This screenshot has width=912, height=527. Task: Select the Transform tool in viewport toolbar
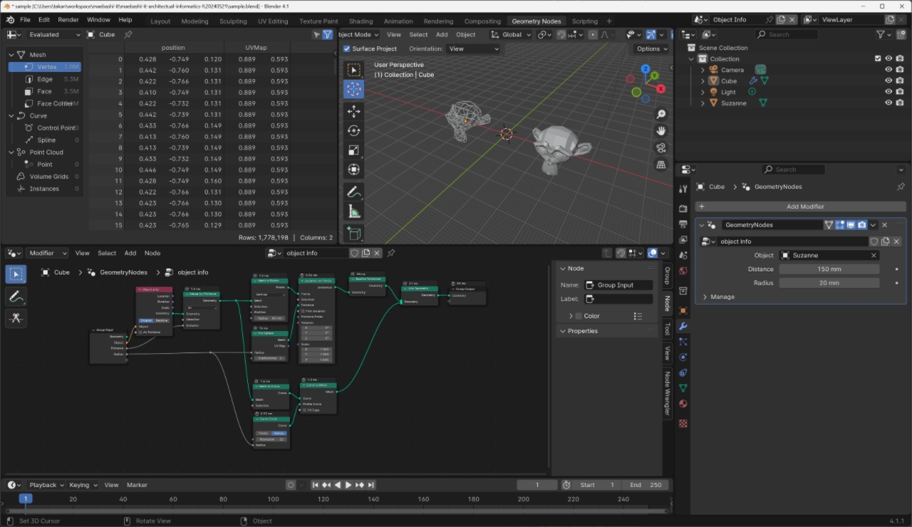coord(354,169)
